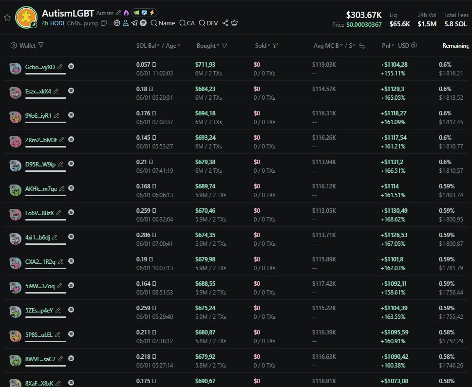Screen dimensions: 472x387
Task: Click round icon next to D95R...W9ip
Action: pyautogui.click(x=71, y=164)
